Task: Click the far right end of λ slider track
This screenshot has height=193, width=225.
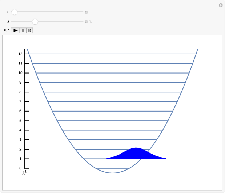Action: (83, 22)
